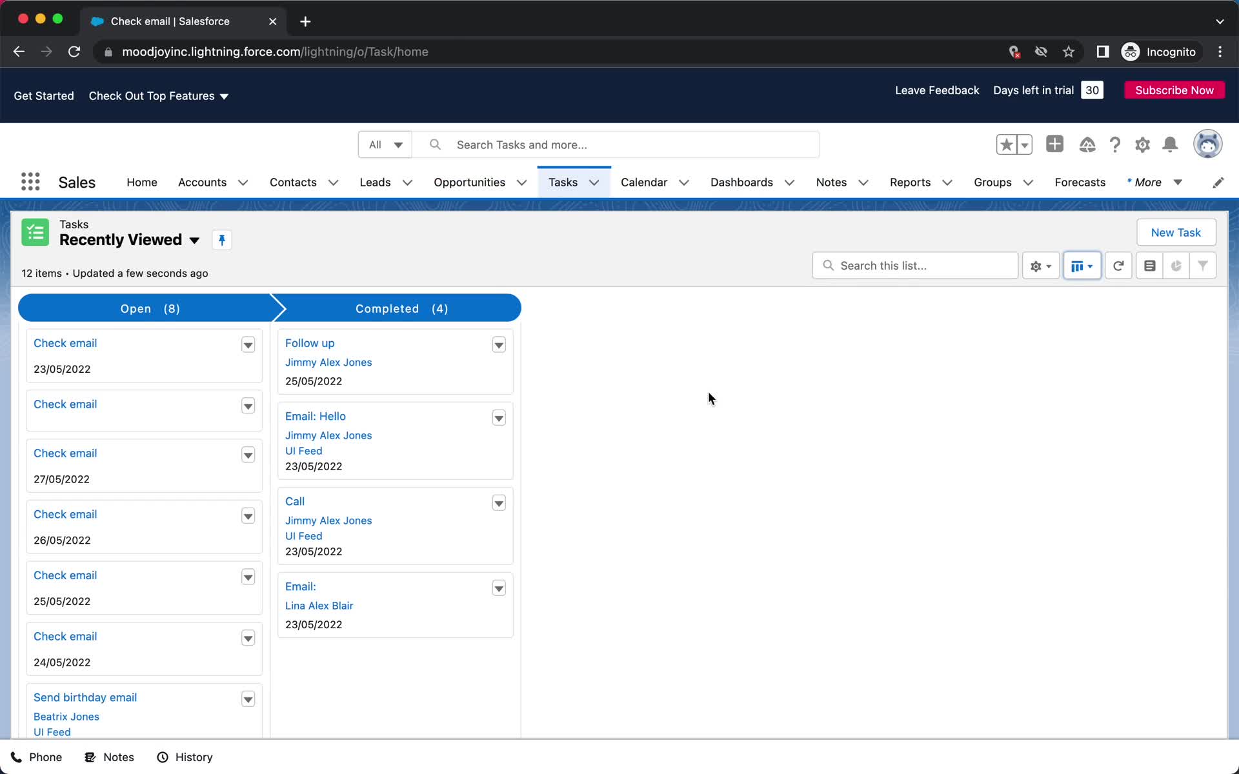1239x774 pixels.
Task: Open Forecasts tab
Action: [1080, 183]
